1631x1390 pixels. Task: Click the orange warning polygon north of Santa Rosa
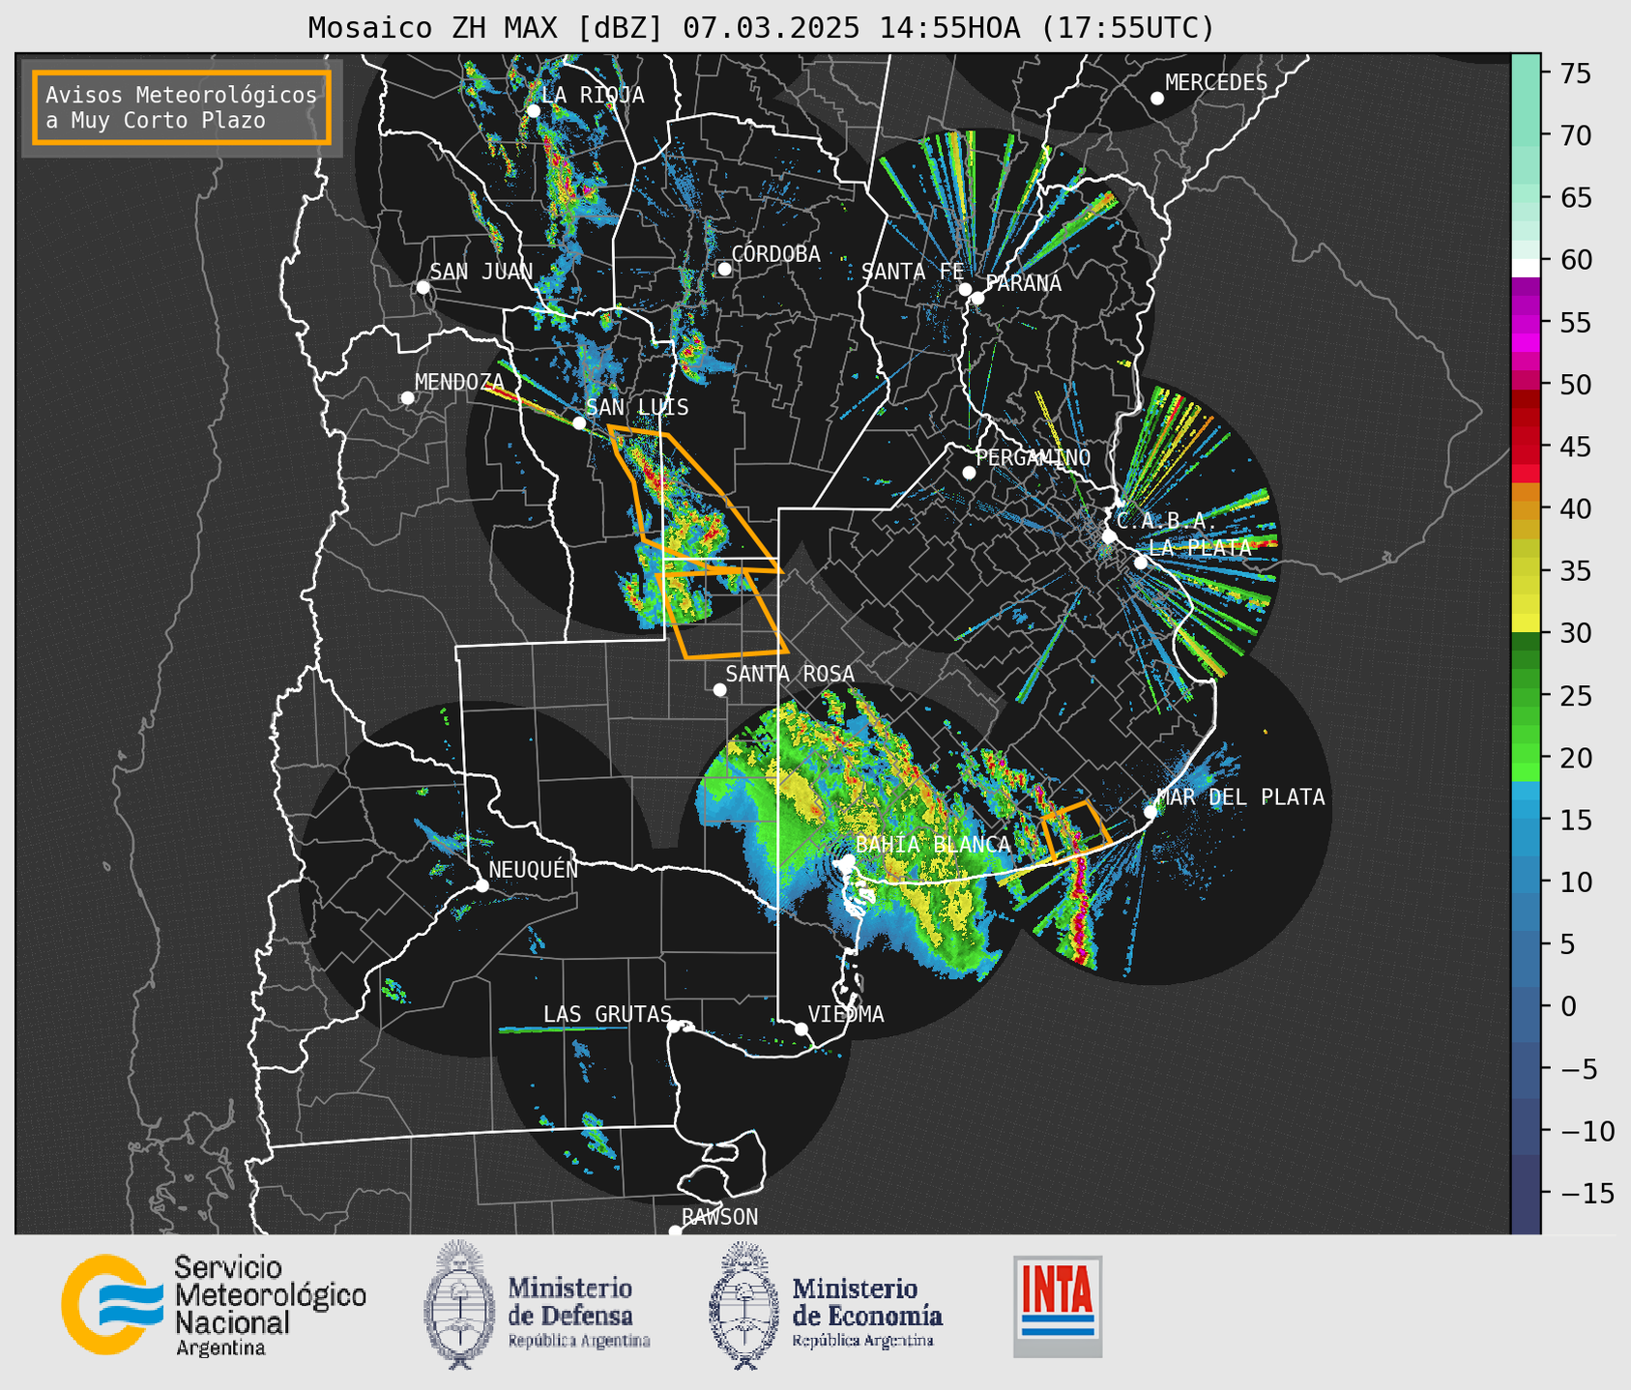click(x=723, y=613)
